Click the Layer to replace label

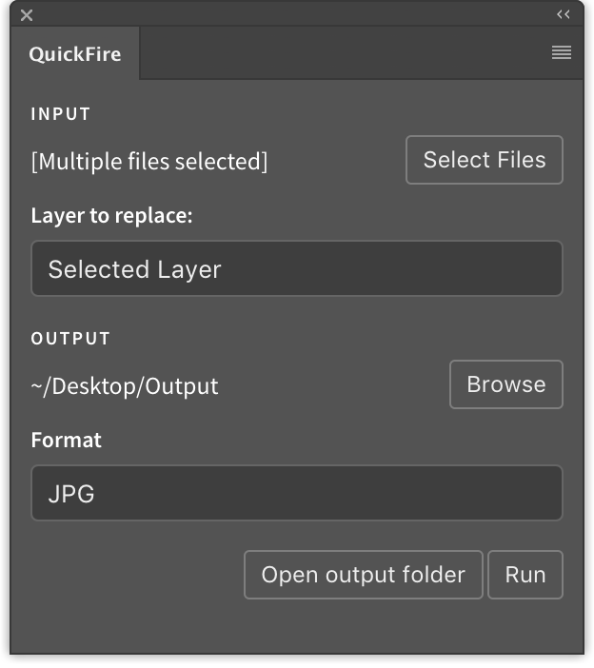coord(111,216)
